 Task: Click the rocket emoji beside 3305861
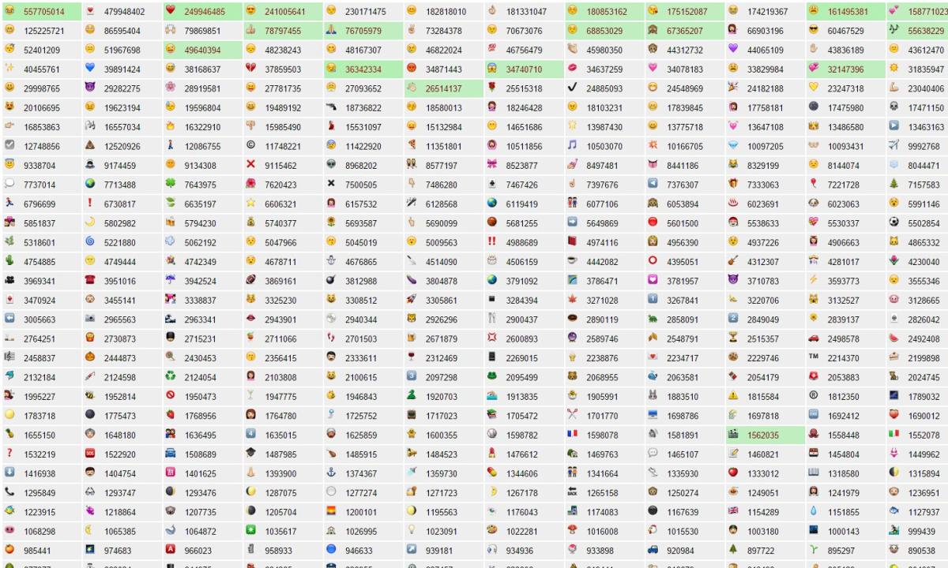coord(412,300)
